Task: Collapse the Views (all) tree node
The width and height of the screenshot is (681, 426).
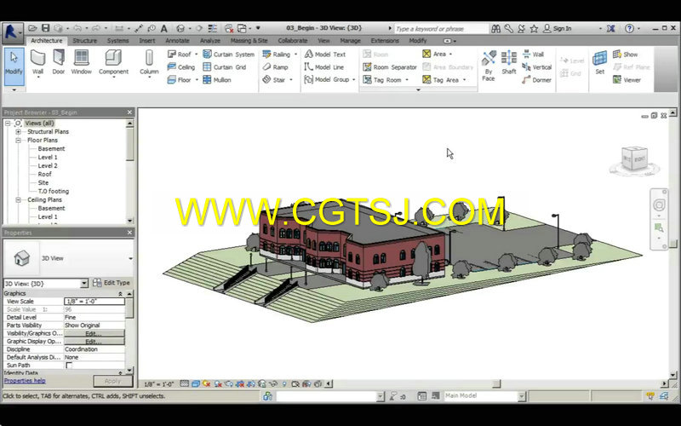Action: (x=8, y=123)
